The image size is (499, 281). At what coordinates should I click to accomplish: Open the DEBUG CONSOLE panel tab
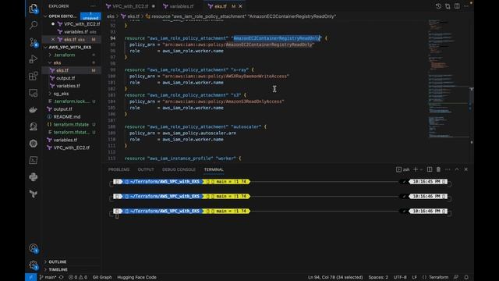point(179,169)
